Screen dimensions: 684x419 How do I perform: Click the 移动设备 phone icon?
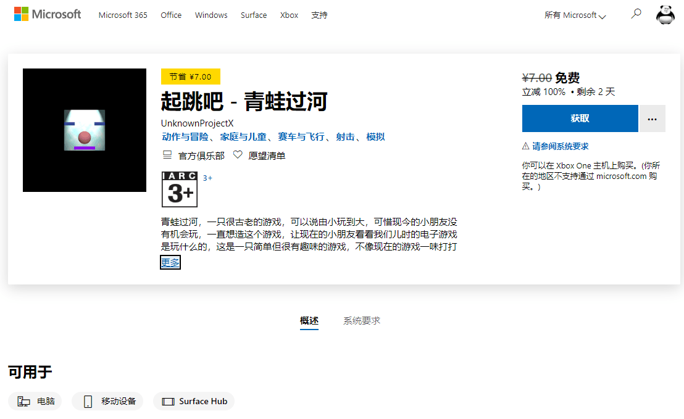(88, 401)
